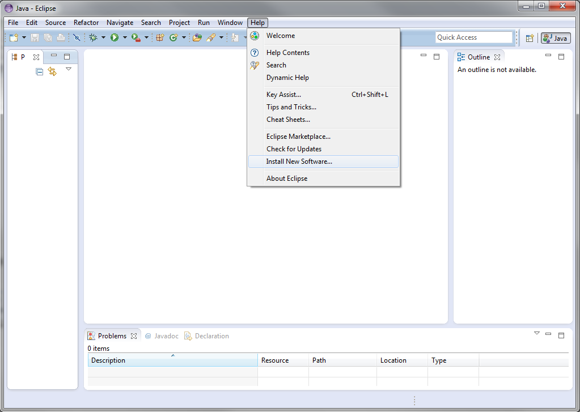Choose Install New Software from Help menu
580x412 pixels.
323,162
